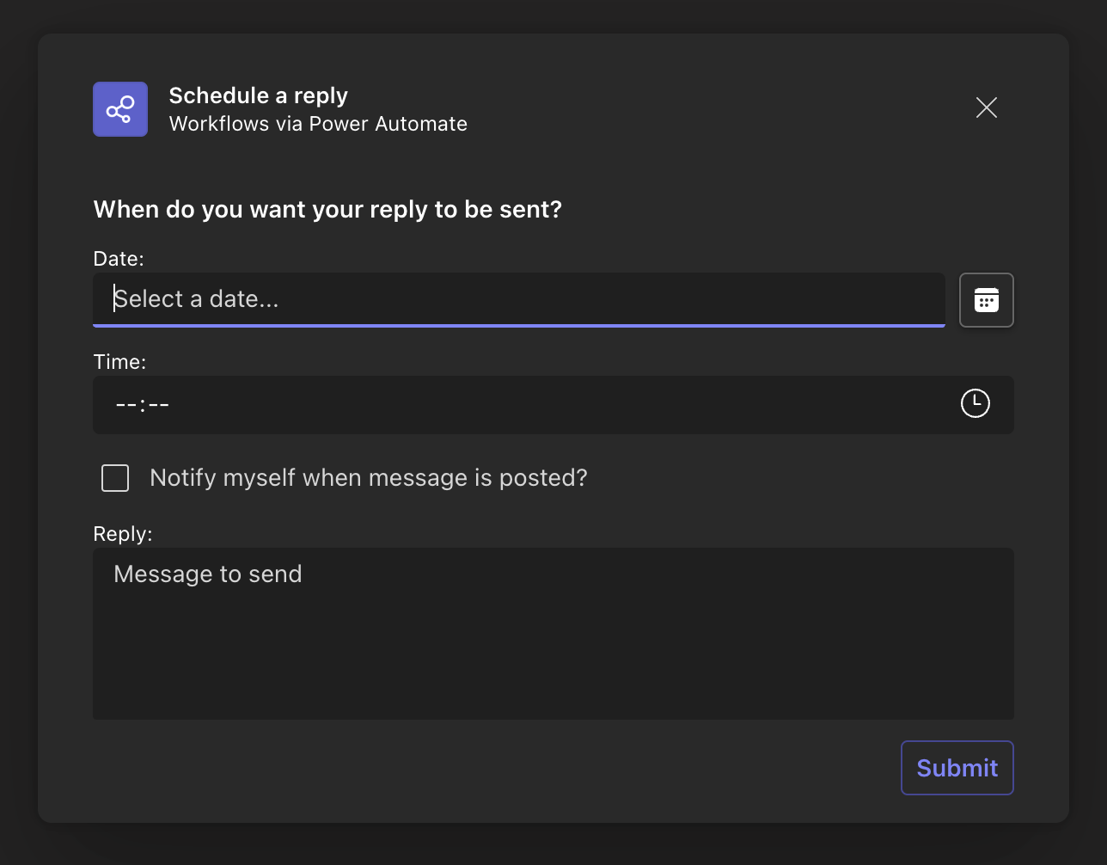Click the 'When do you want your reply to be sent?' heading
This screenshot has width=1107, height=865.
(327, 210)
